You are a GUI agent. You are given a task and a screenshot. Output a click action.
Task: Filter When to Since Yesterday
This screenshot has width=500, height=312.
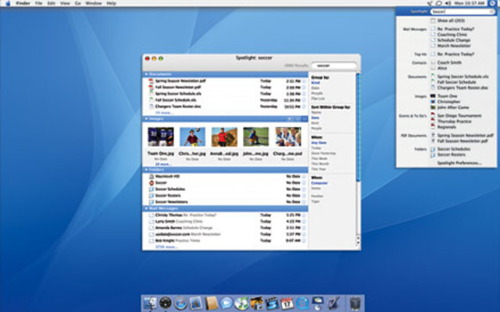[x=323, y=153]
